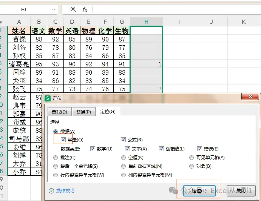This screenshot has height=201, width=261.
Task: Uncheck the 逻辑值(L) checkbox
Action: (x=161, y=149)
